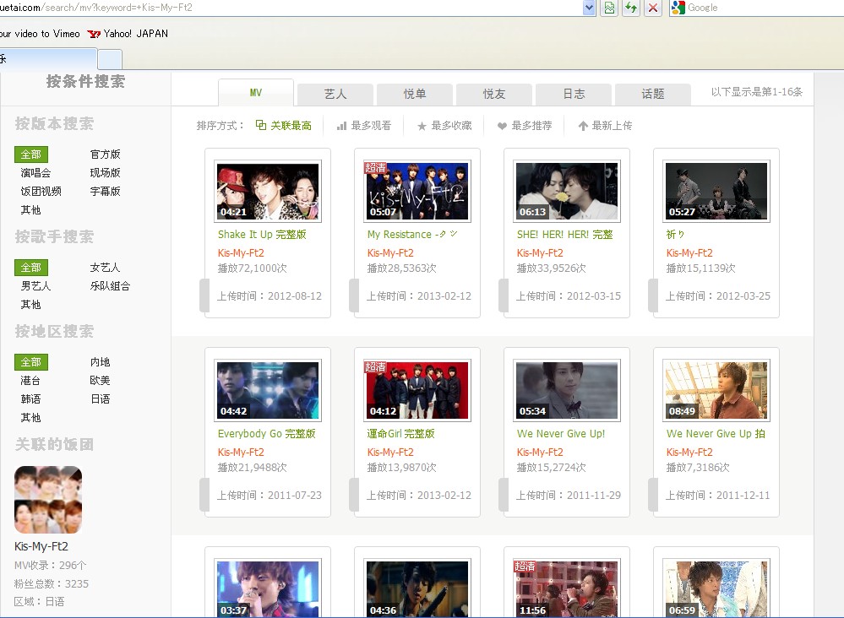Filter version by 字幕版
The height and width of the screenshot is (618, 844).
(x=105, y=191)
